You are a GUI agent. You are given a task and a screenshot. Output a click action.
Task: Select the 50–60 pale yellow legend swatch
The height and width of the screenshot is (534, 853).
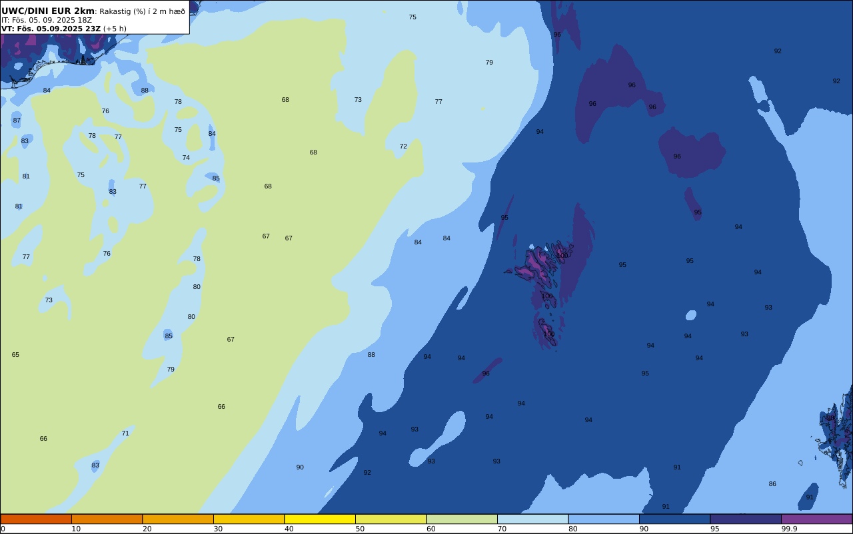391,519
